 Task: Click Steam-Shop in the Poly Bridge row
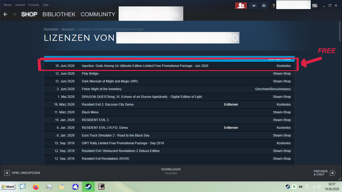282,74
